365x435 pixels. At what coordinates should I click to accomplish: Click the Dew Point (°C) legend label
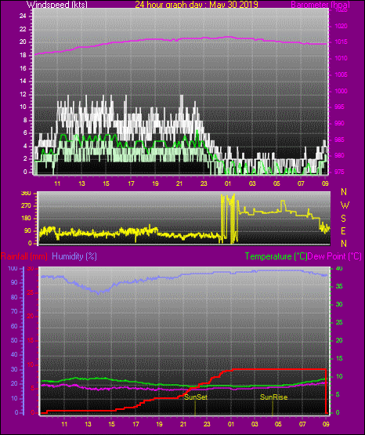334,256
